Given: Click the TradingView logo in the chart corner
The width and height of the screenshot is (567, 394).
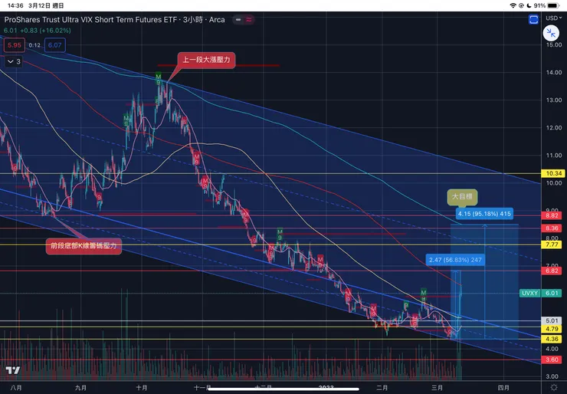Looking at the screenshot, I should click(13, 370).
